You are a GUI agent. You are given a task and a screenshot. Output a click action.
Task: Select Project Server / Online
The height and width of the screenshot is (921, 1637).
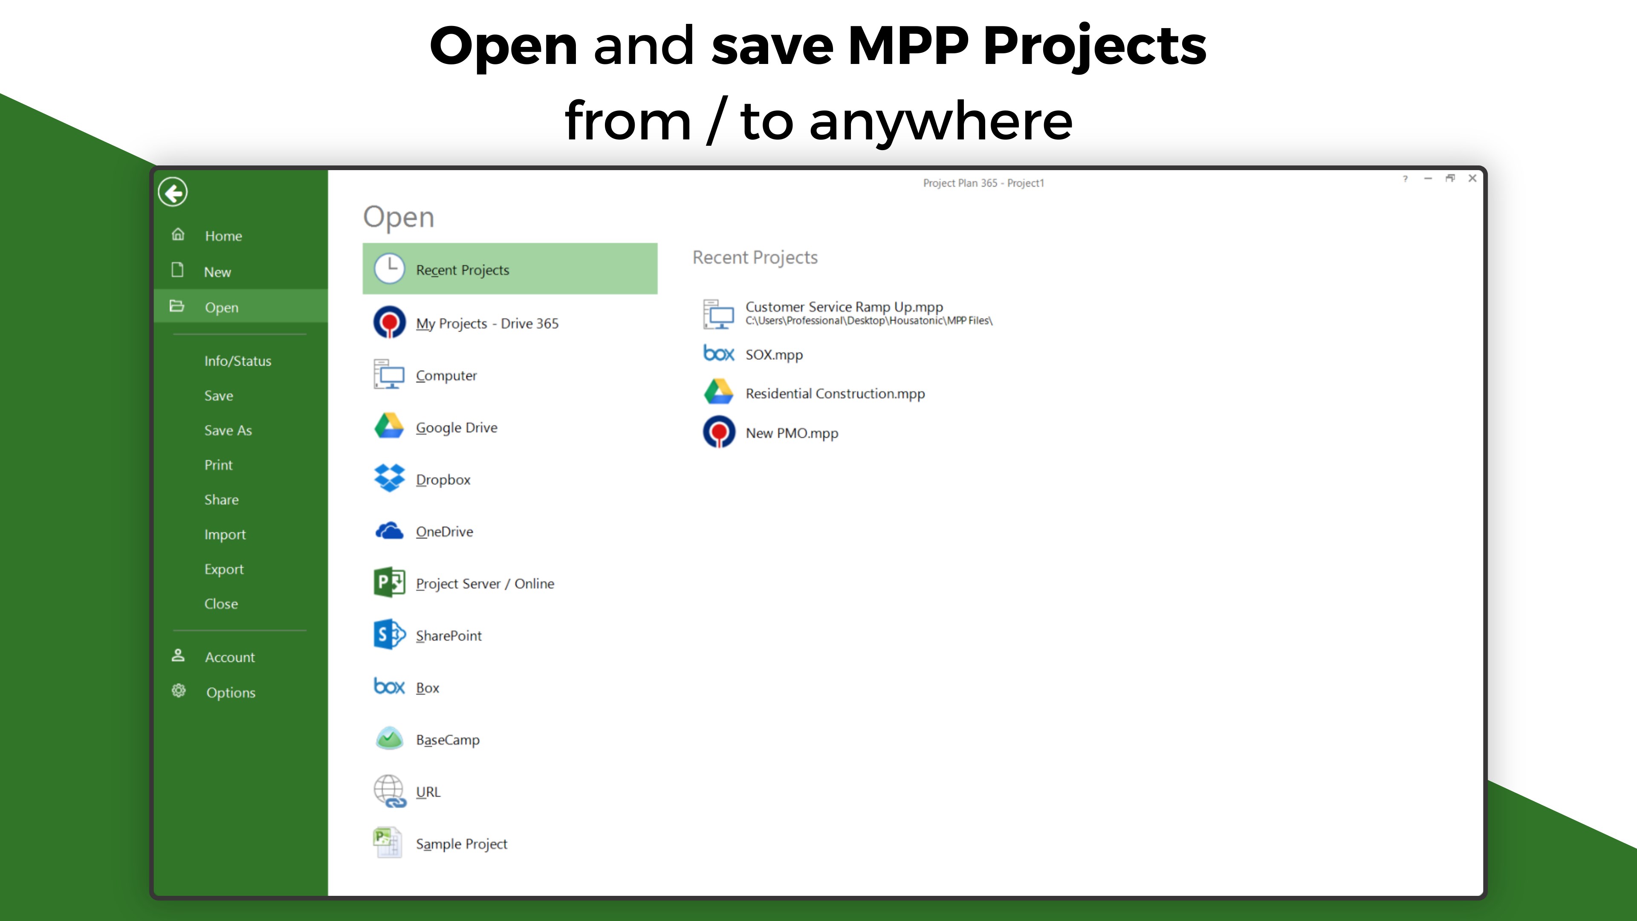485,583
